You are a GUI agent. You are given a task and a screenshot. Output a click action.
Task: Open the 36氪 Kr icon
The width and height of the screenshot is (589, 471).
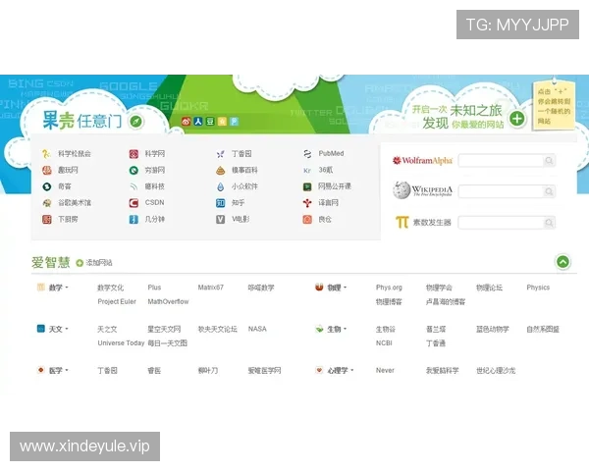(x=307, y=170)
